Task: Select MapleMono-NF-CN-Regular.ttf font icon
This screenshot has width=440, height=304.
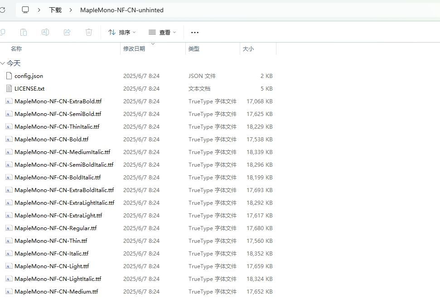Action: (x=9, y=228)
